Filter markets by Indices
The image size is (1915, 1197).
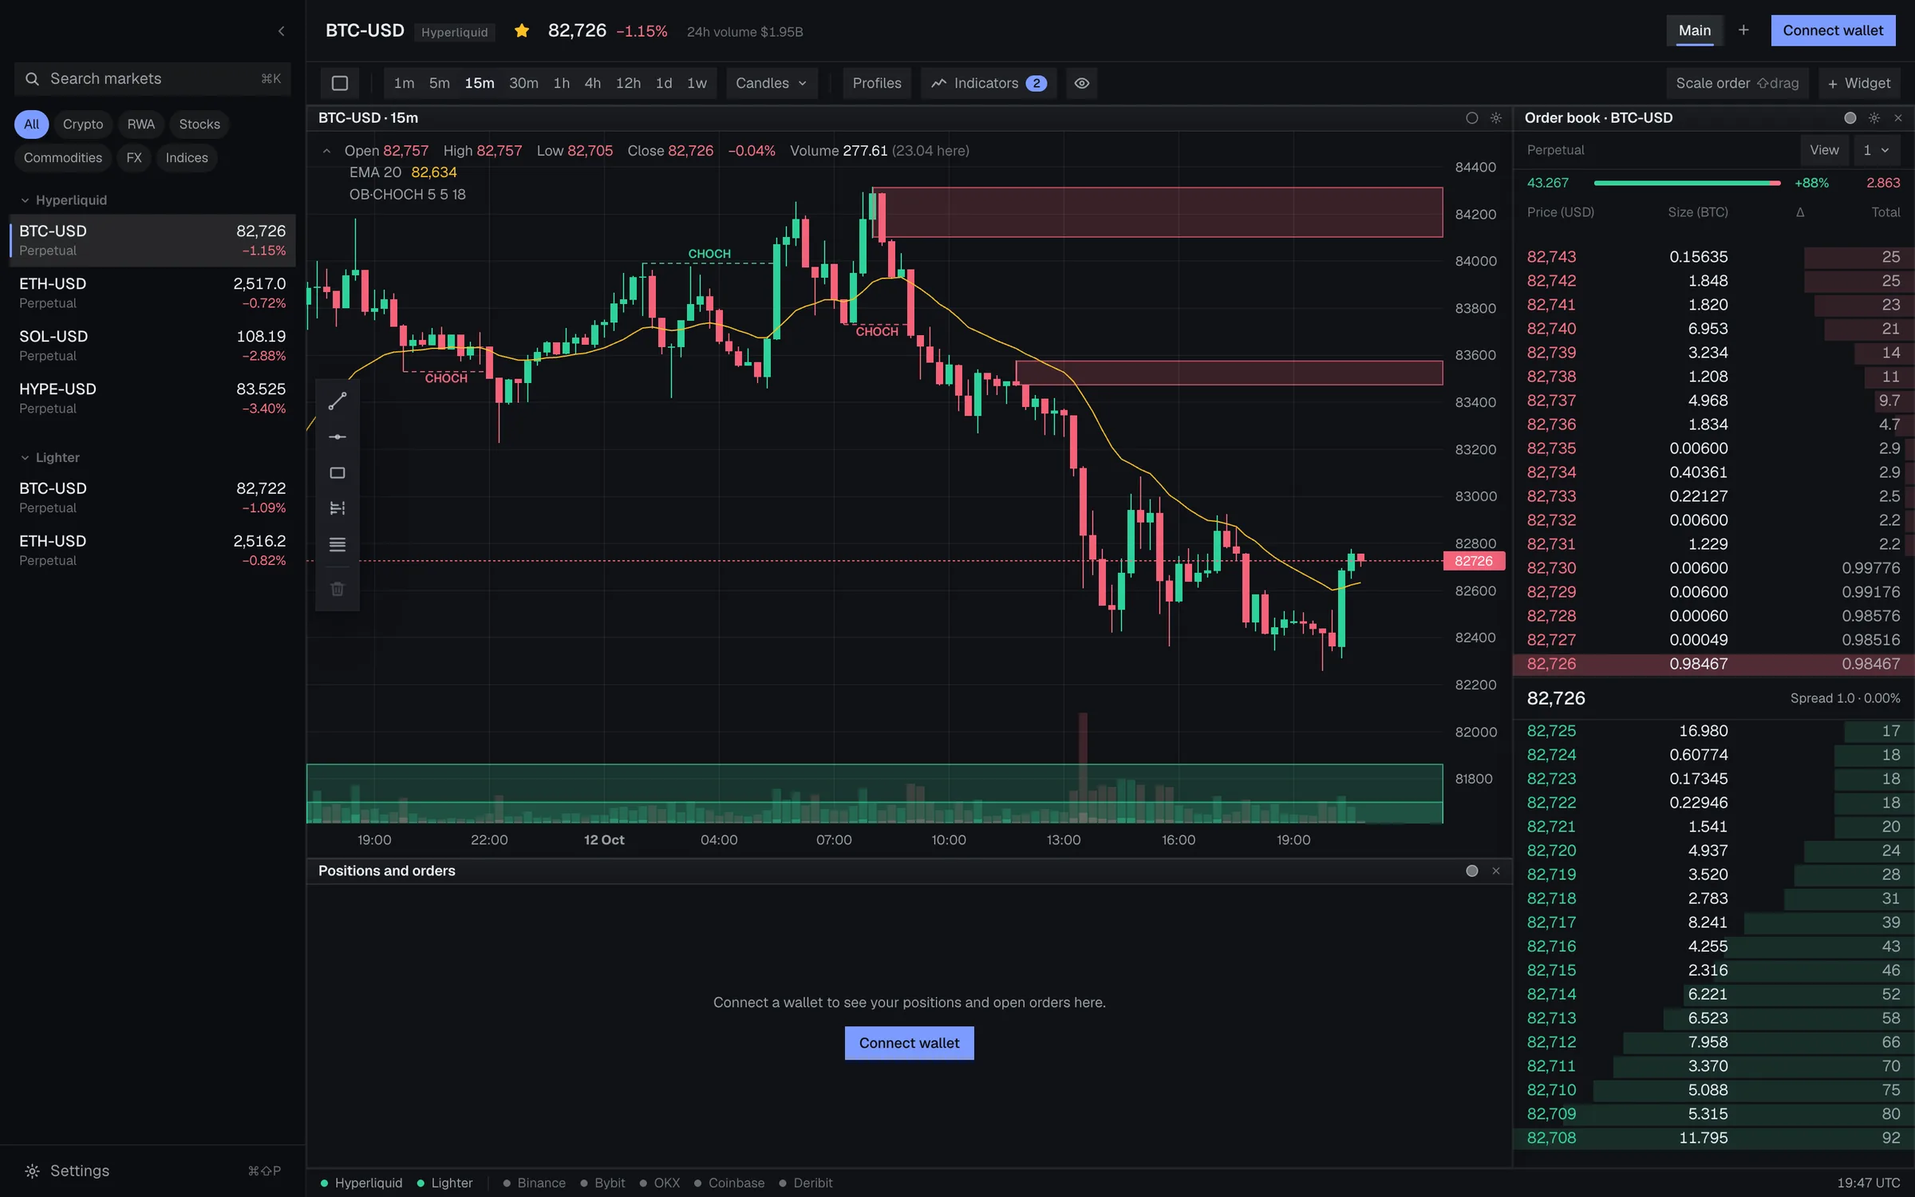pos(187,158)
